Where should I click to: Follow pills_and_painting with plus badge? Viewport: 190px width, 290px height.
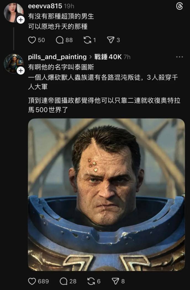tap(21, 71)
